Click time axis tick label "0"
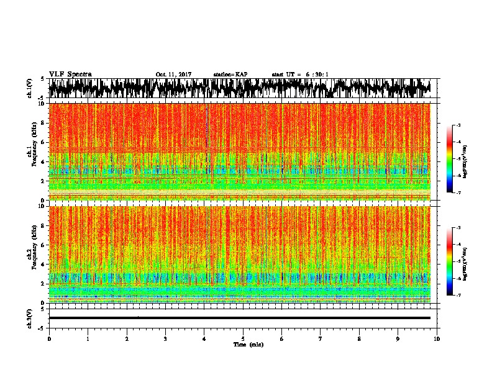 (49, 339)
